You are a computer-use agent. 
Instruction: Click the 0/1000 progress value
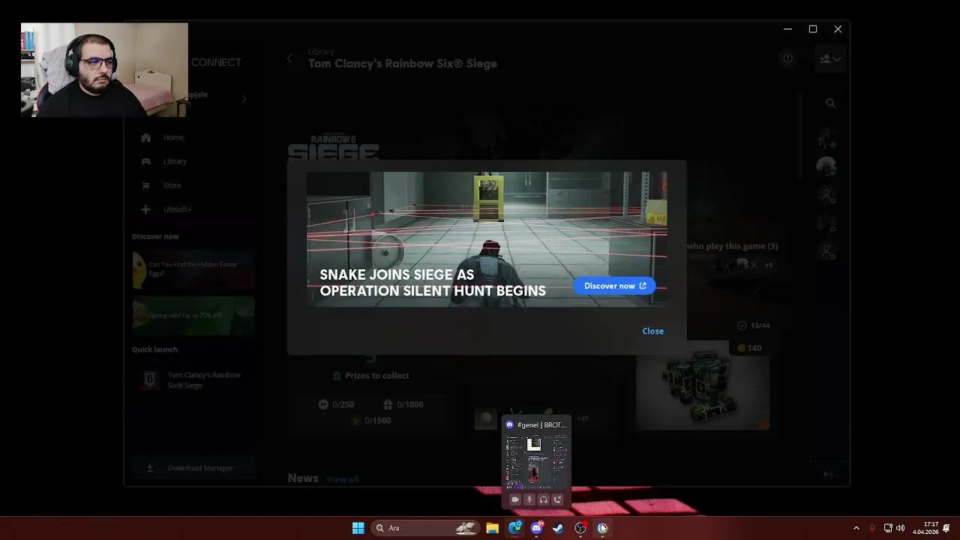click(x=409, y=404)
